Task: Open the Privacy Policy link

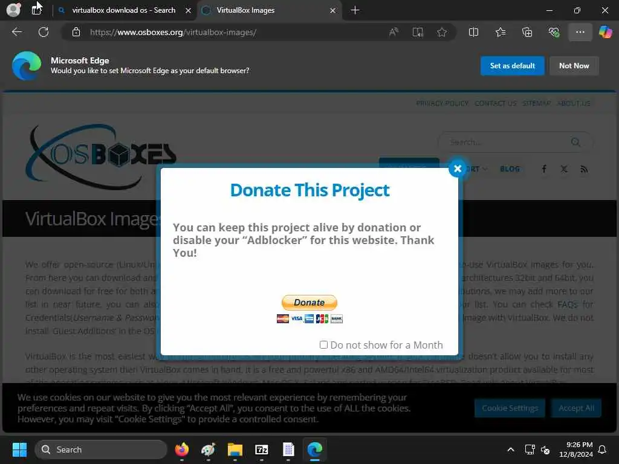Action: click(442, 103)
